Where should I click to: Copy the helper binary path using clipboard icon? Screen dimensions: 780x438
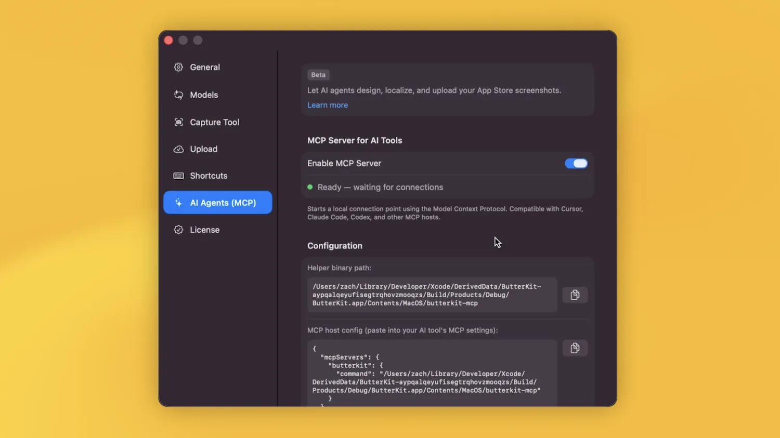point(575,295)
